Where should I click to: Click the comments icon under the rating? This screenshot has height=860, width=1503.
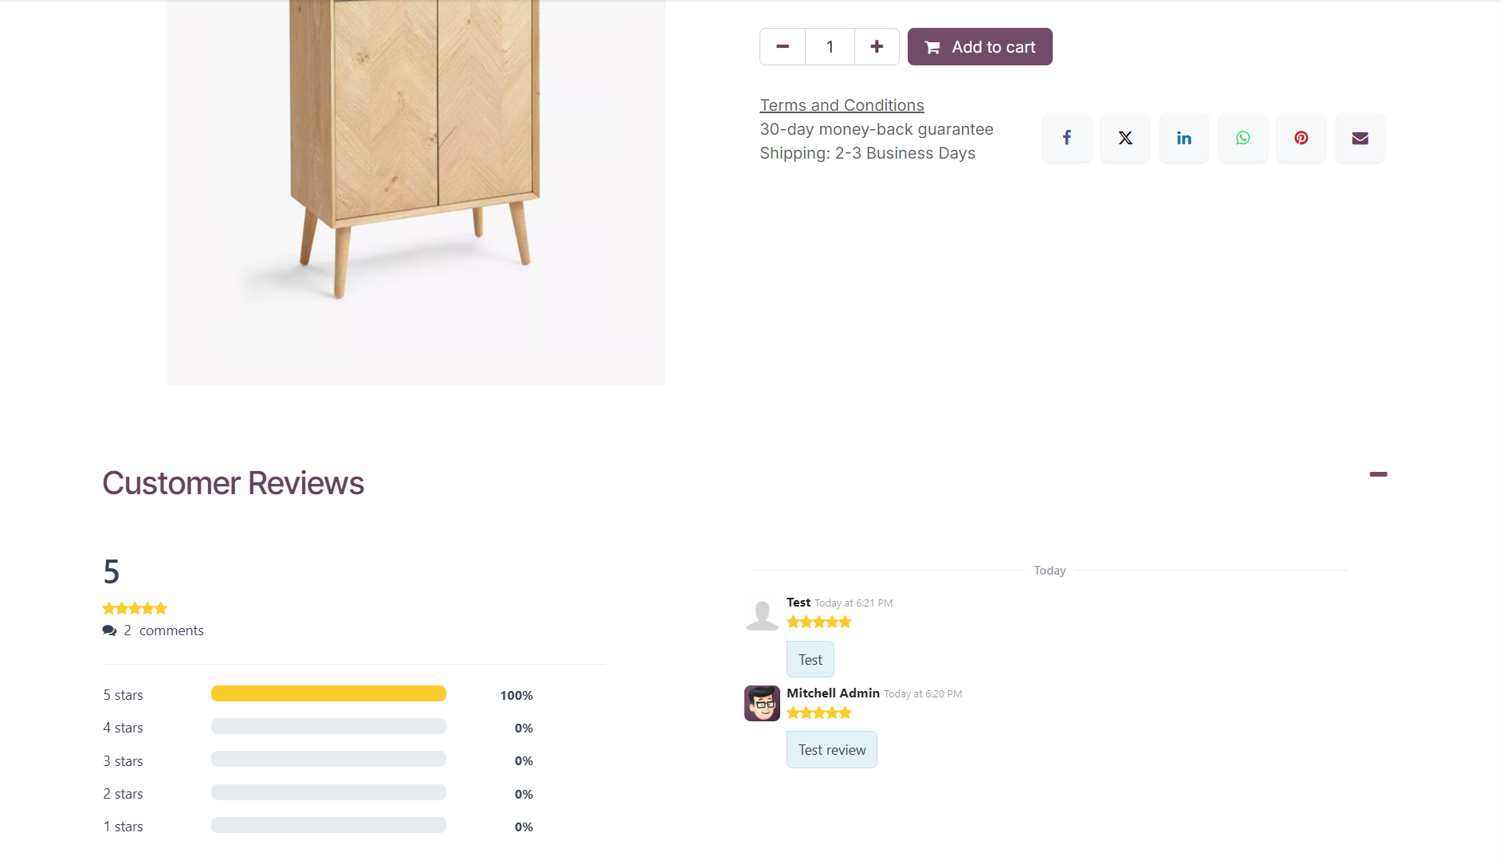109,630
